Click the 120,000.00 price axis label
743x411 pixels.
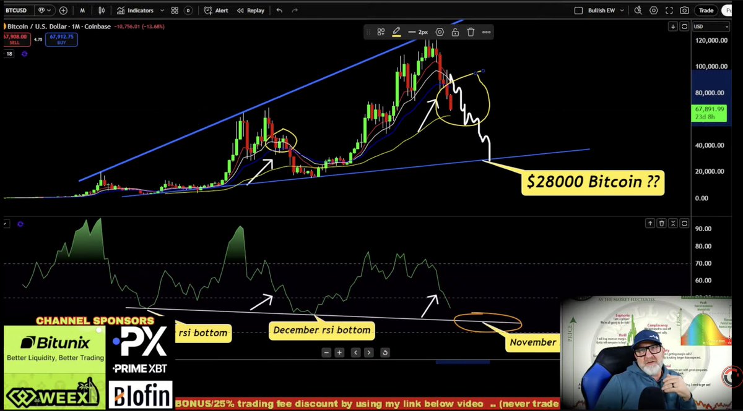711,40
